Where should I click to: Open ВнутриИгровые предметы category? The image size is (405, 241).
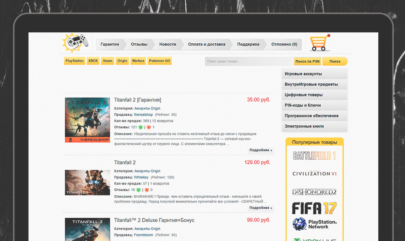[x=314, y=84]
